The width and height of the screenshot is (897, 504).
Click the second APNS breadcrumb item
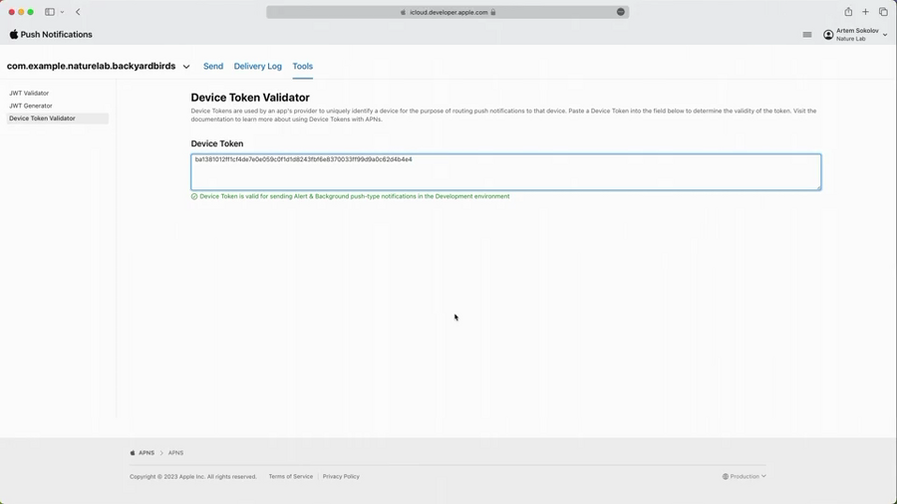(x=175, y=452)
